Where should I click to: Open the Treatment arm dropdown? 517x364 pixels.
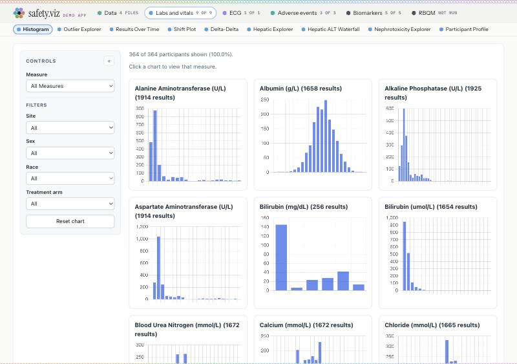tap(70, 204)
